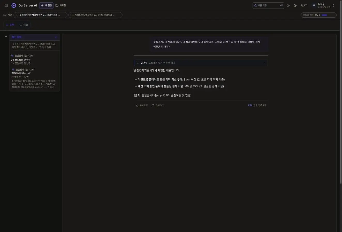The image size is (342, 232).
Task: Click the search result summary text in 참고 항목
Action: tap(33, 46)
